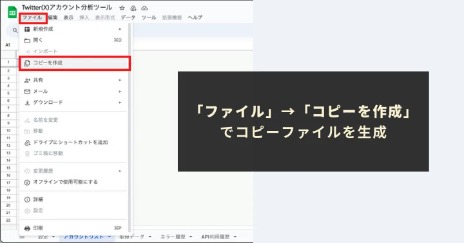Expand the 新規作成 submenu arrow
Screen dimensions: 464x243
tap(120, 29)
